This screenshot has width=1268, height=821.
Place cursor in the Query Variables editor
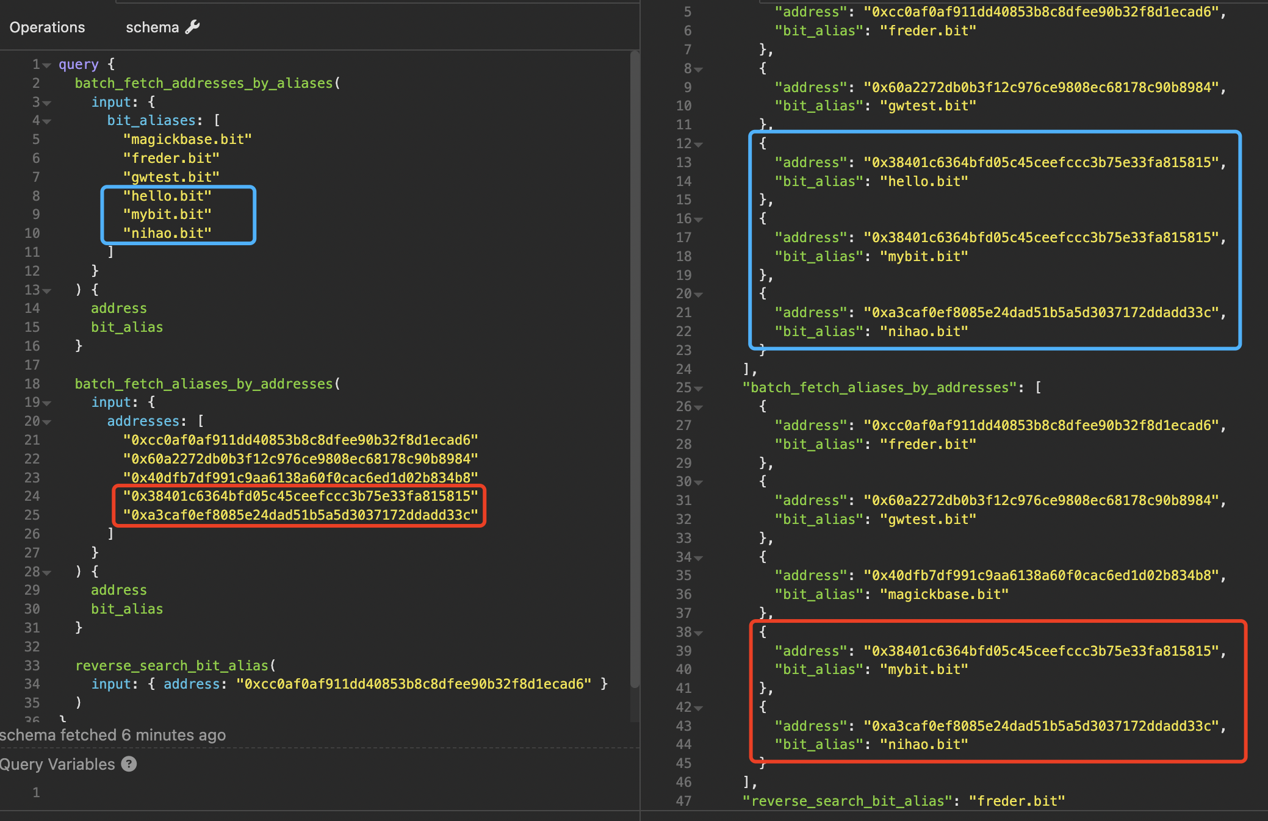tap(244, 792)
